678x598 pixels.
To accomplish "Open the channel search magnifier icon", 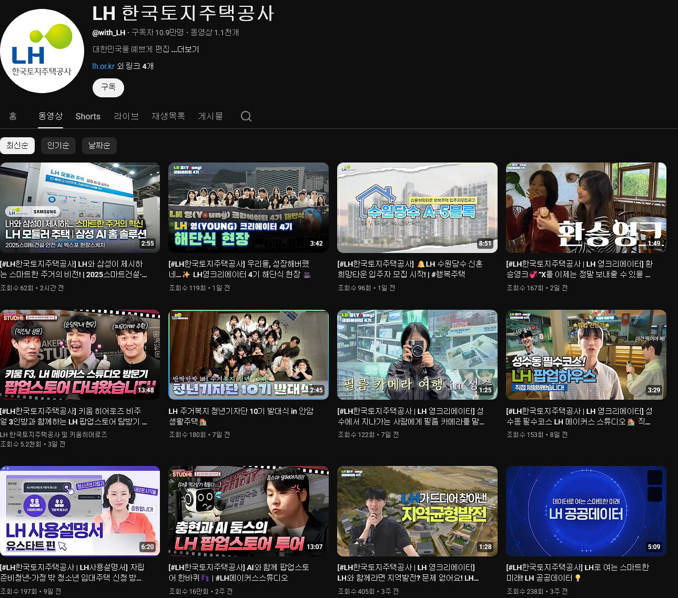I will pyautogui.click(x=246, y=116).
